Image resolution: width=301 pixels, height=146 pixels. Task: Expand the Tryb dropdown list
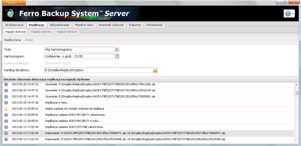[117, 49]
